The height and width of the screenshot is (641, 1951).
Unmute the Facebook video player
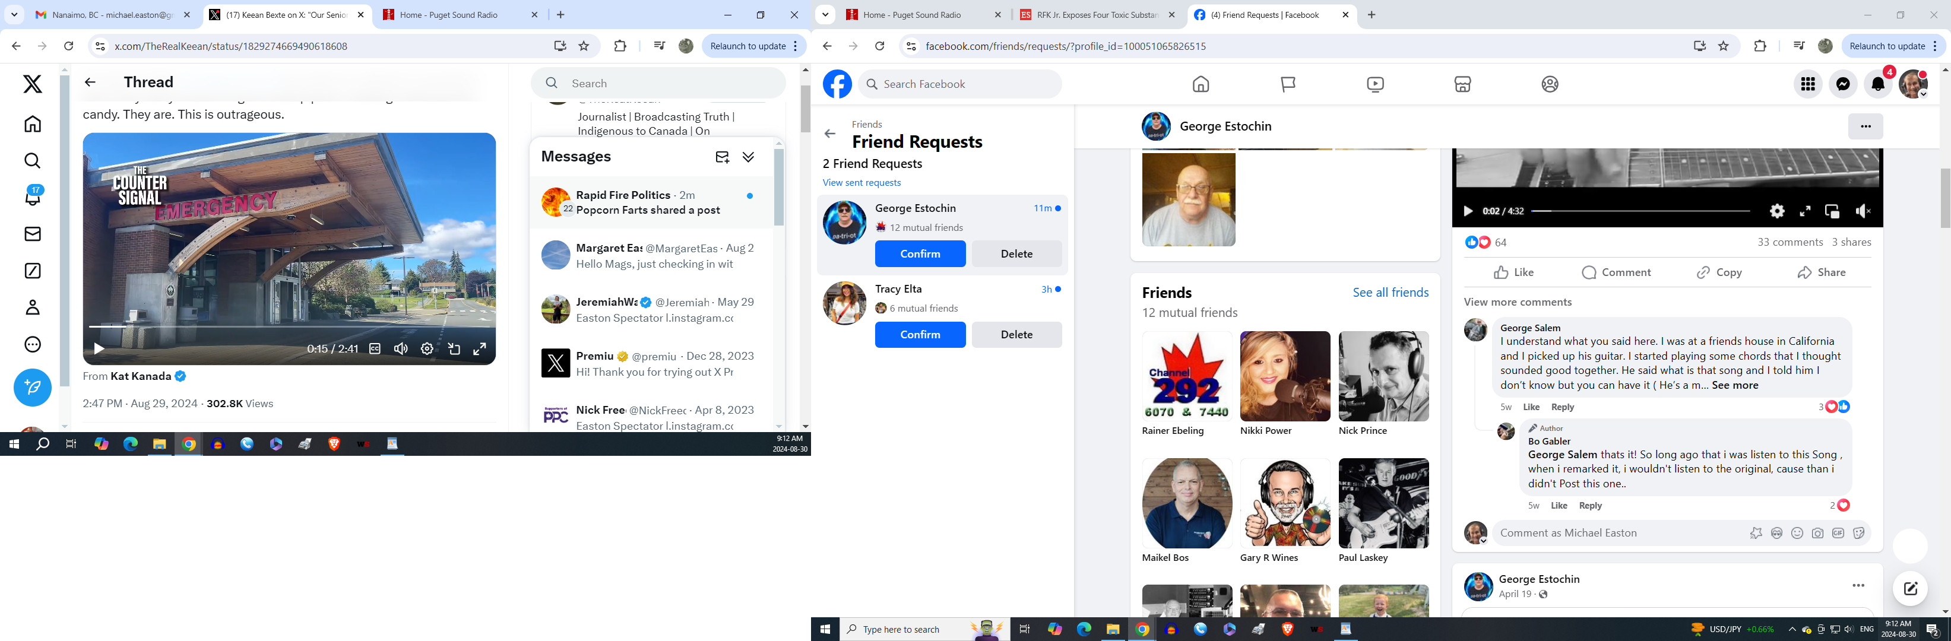1863,211
